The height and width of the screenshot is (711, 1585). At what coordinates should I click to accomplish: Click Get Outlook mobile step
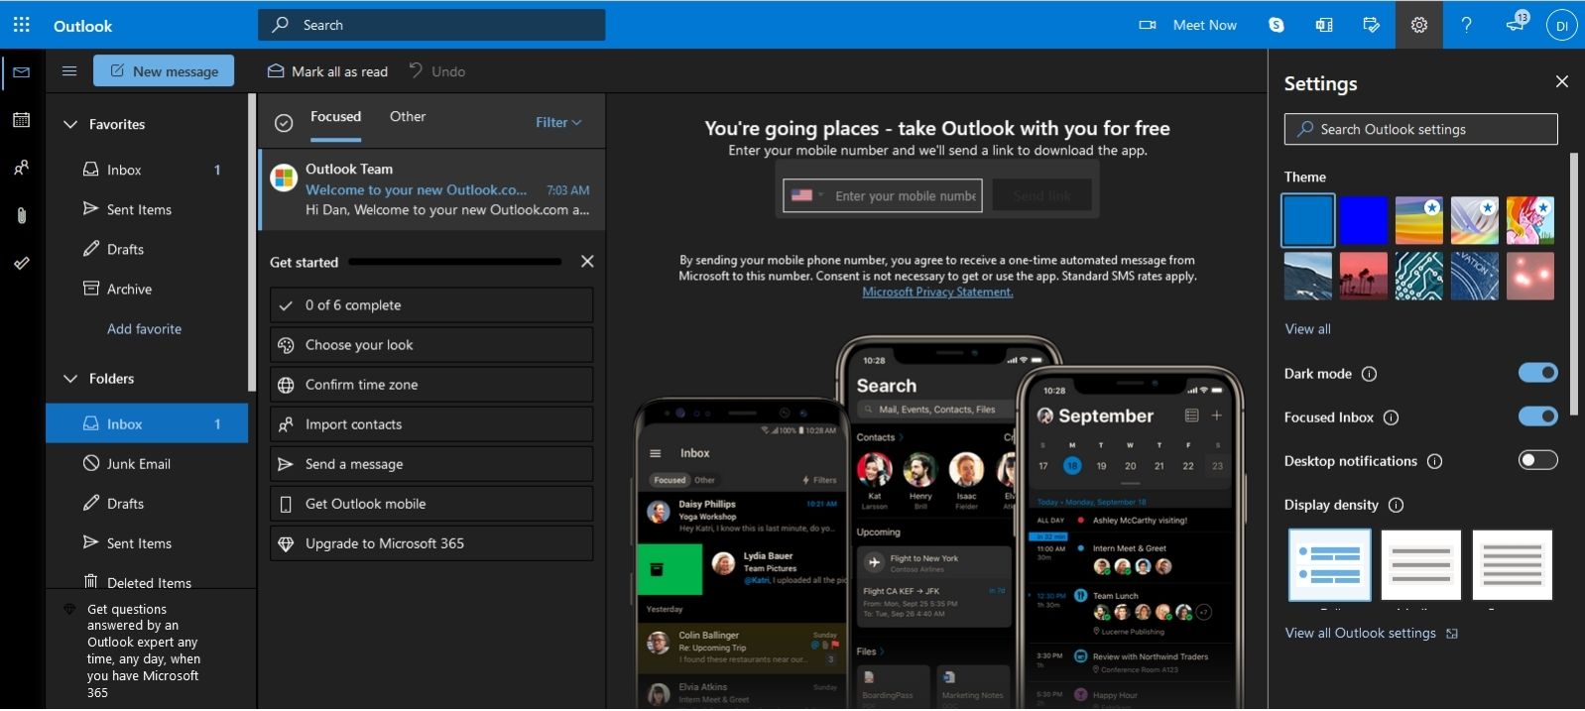click(x=431, y=504)
